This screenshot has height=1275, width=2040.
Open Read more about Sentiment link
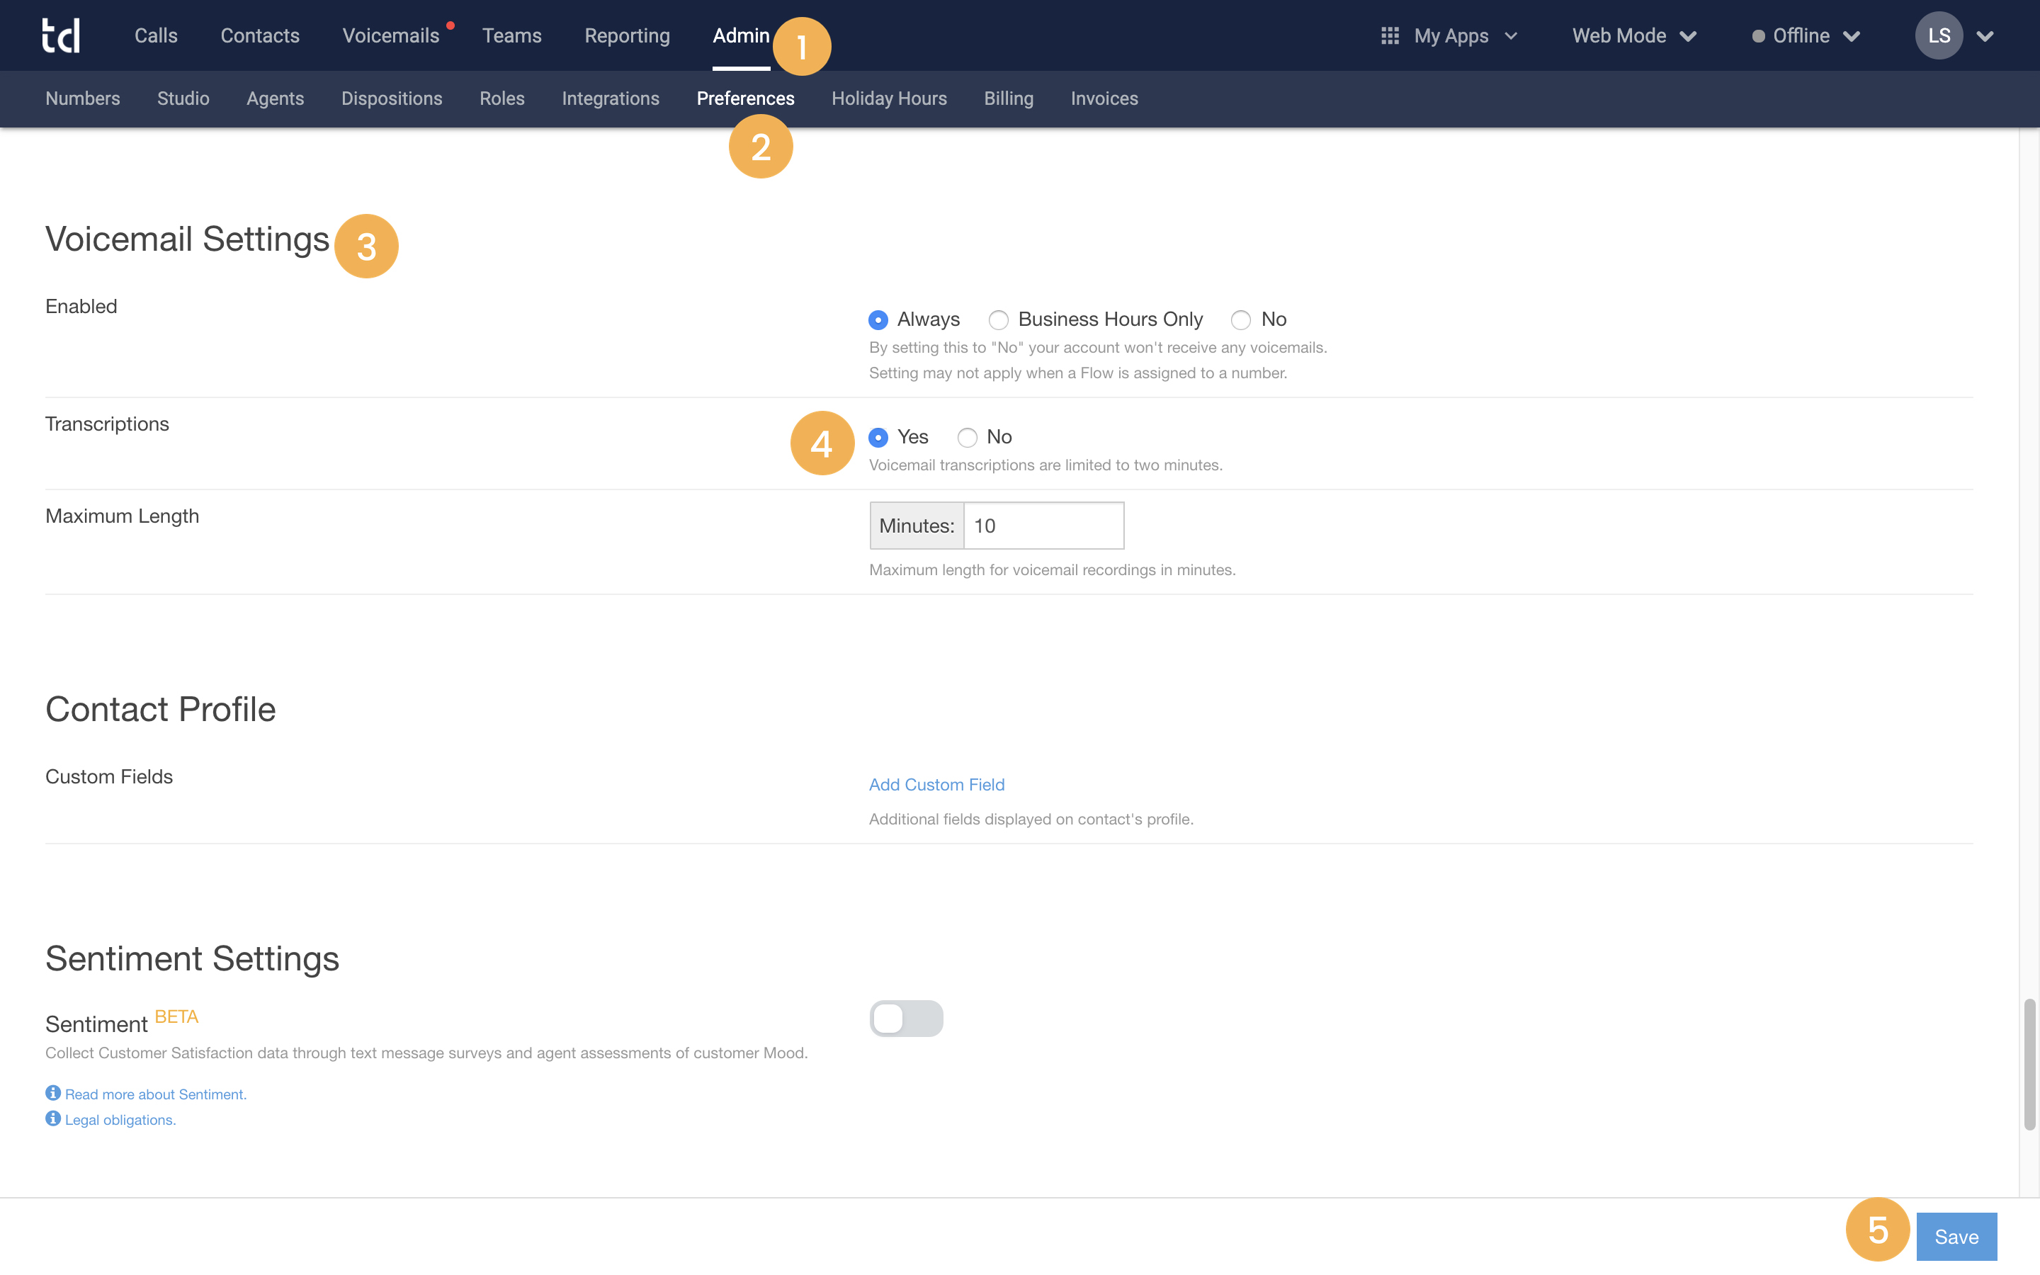(156, 1094)
